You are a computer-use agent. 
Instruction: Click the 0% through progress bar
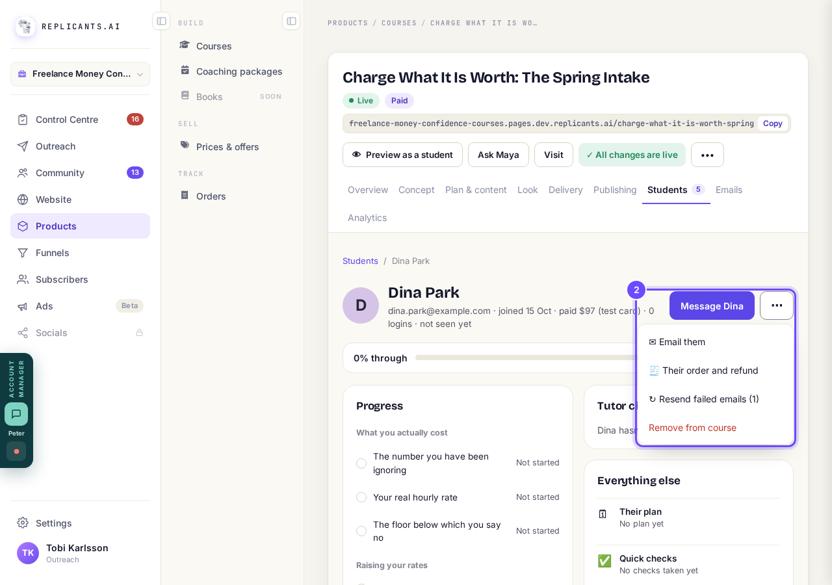tap(526, 357)
